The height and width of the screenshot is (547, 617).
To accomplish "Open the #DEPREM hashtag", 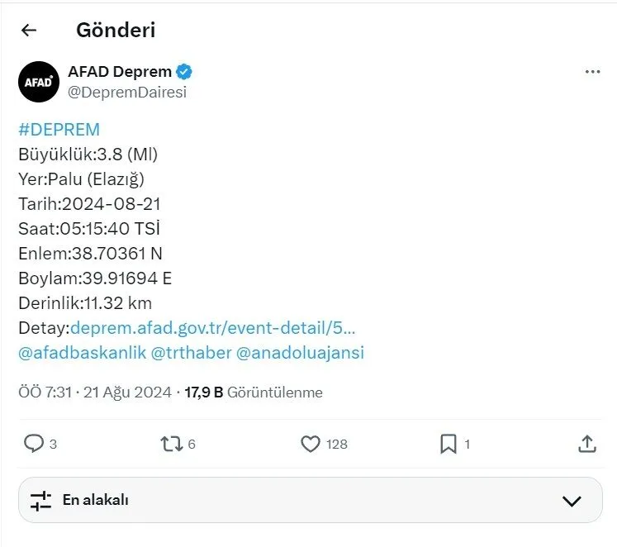I will (59, 130).
